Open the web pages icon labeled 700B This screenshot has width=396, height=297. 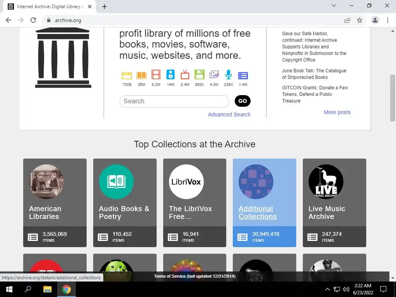pyautogui.click(x=127, y=75)
